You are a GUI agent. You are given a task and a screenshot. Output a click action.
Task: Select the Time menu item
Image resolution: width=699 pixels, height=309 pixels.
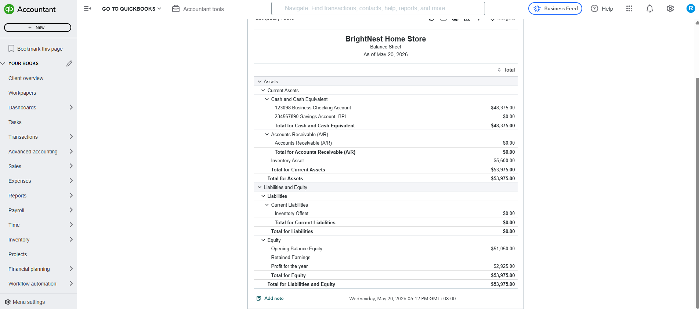(14, 225)
